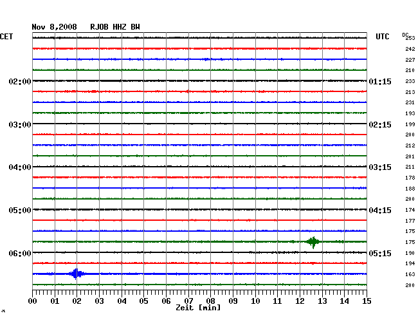Click the DC value "190"
Viewport: 418px width, 318px height.
410,253
